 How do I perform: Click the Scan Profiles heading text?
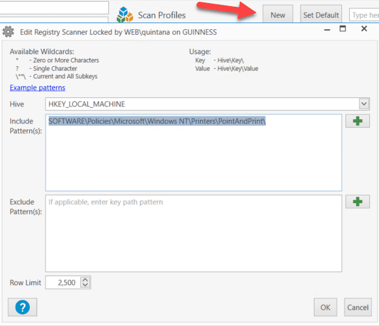pyautogui.click(x=162, y=15)
